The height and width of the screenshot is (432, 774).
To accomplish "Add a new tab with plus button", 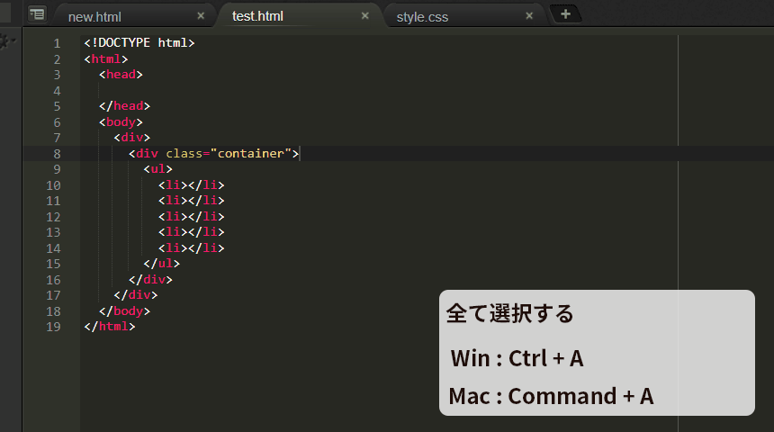I will pos(566,13).
